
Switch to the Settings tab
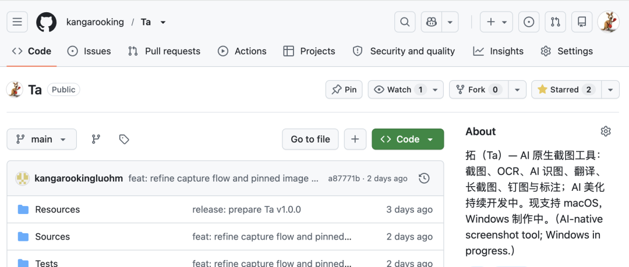(567, 51)
